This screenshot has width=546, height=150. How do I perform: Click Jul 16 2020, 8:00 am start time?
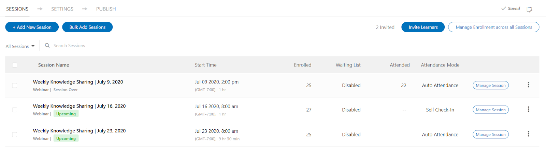(216, 106)
